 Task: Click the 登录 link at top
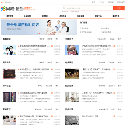coord(93,2)
